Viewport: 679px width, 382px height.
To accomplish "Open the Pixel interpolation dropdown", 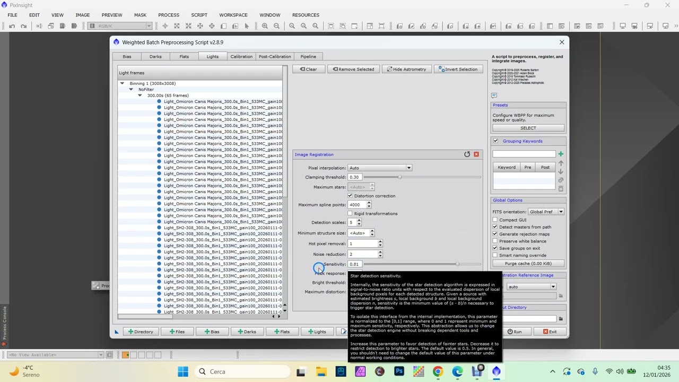I will coord(380,168).
